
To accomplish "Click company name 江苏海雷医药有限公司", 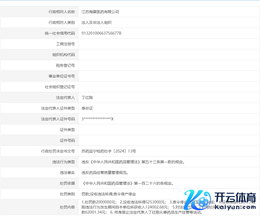I will click(100, 12).
